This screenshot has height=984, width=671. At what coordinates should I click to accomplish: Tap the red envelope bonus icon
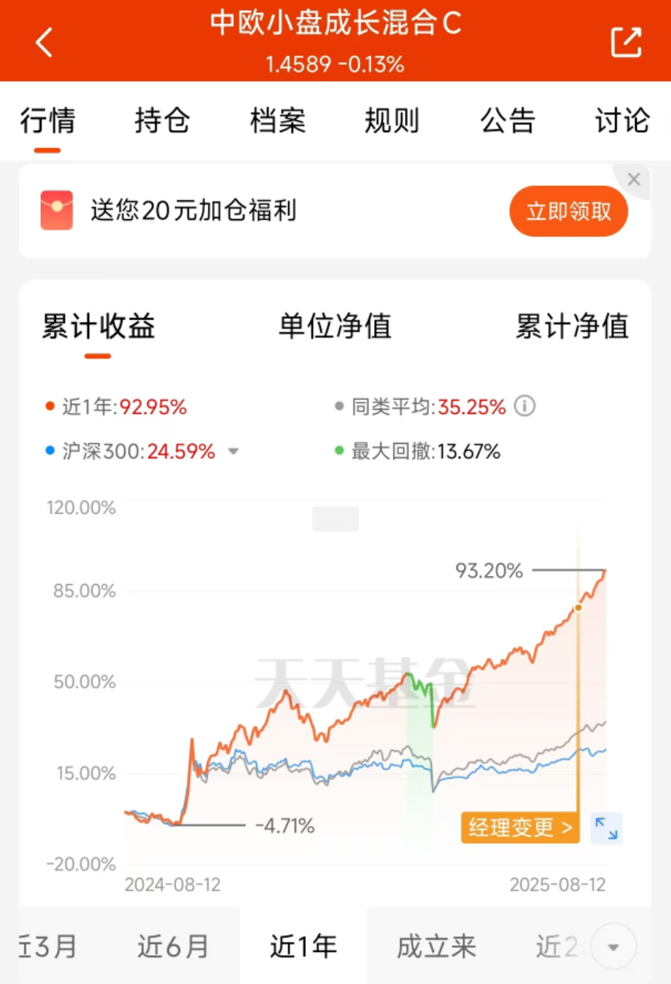[56, 210]
